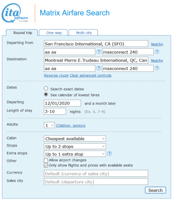Click the '(Ex. 5, 7-9)' hint text

pos(95,111)
